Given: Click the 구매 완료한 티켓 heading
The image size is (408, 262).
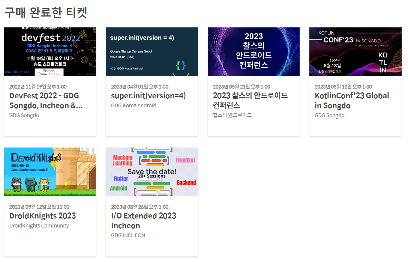Looking at the screenshot, I should point(46,12).
